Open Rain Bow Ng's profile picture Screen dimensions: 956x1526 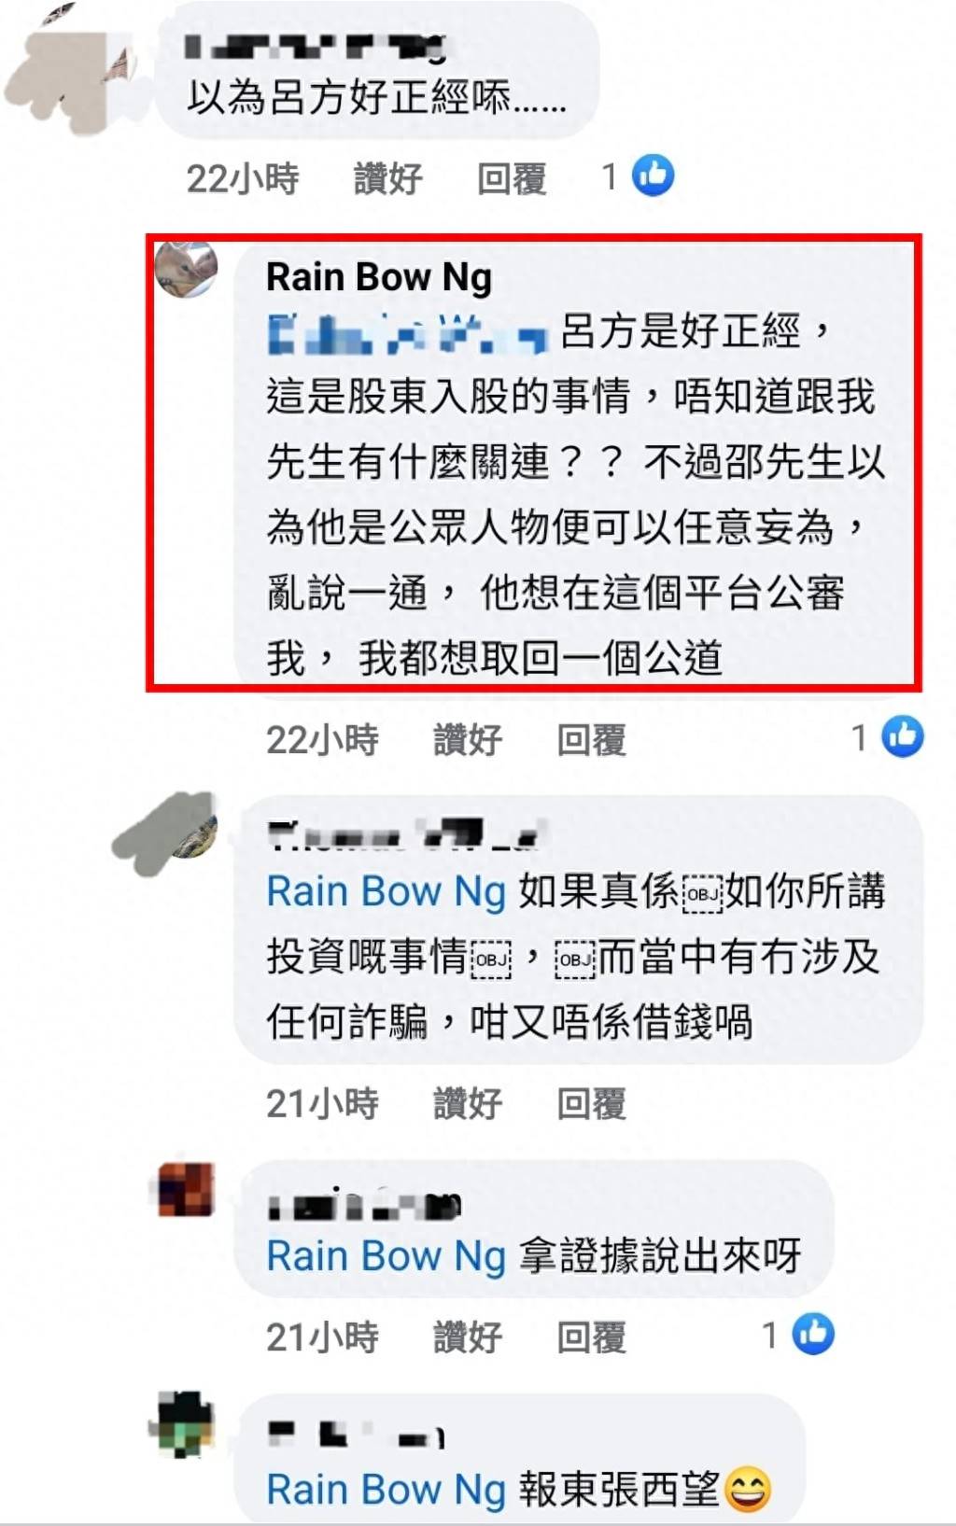(186, 268)
